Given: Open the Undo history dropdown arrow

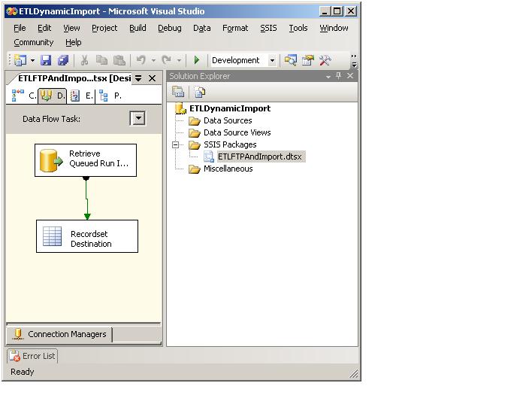Looking at the screenshot, I should (x=153, y=61).
